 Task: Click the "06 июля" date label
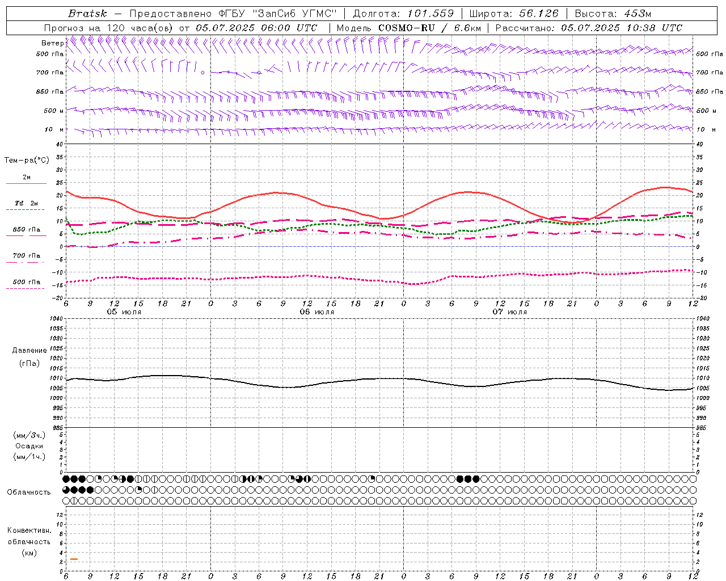(x=317, y=312)
